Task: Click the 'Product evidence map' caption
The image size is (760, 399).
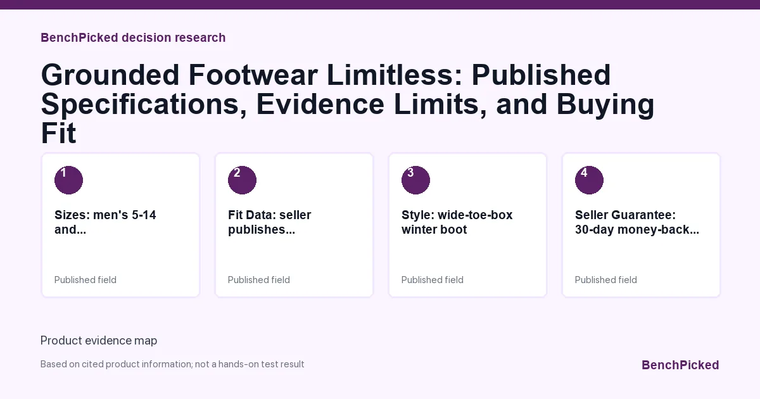Action: click(x=99, y=341)
